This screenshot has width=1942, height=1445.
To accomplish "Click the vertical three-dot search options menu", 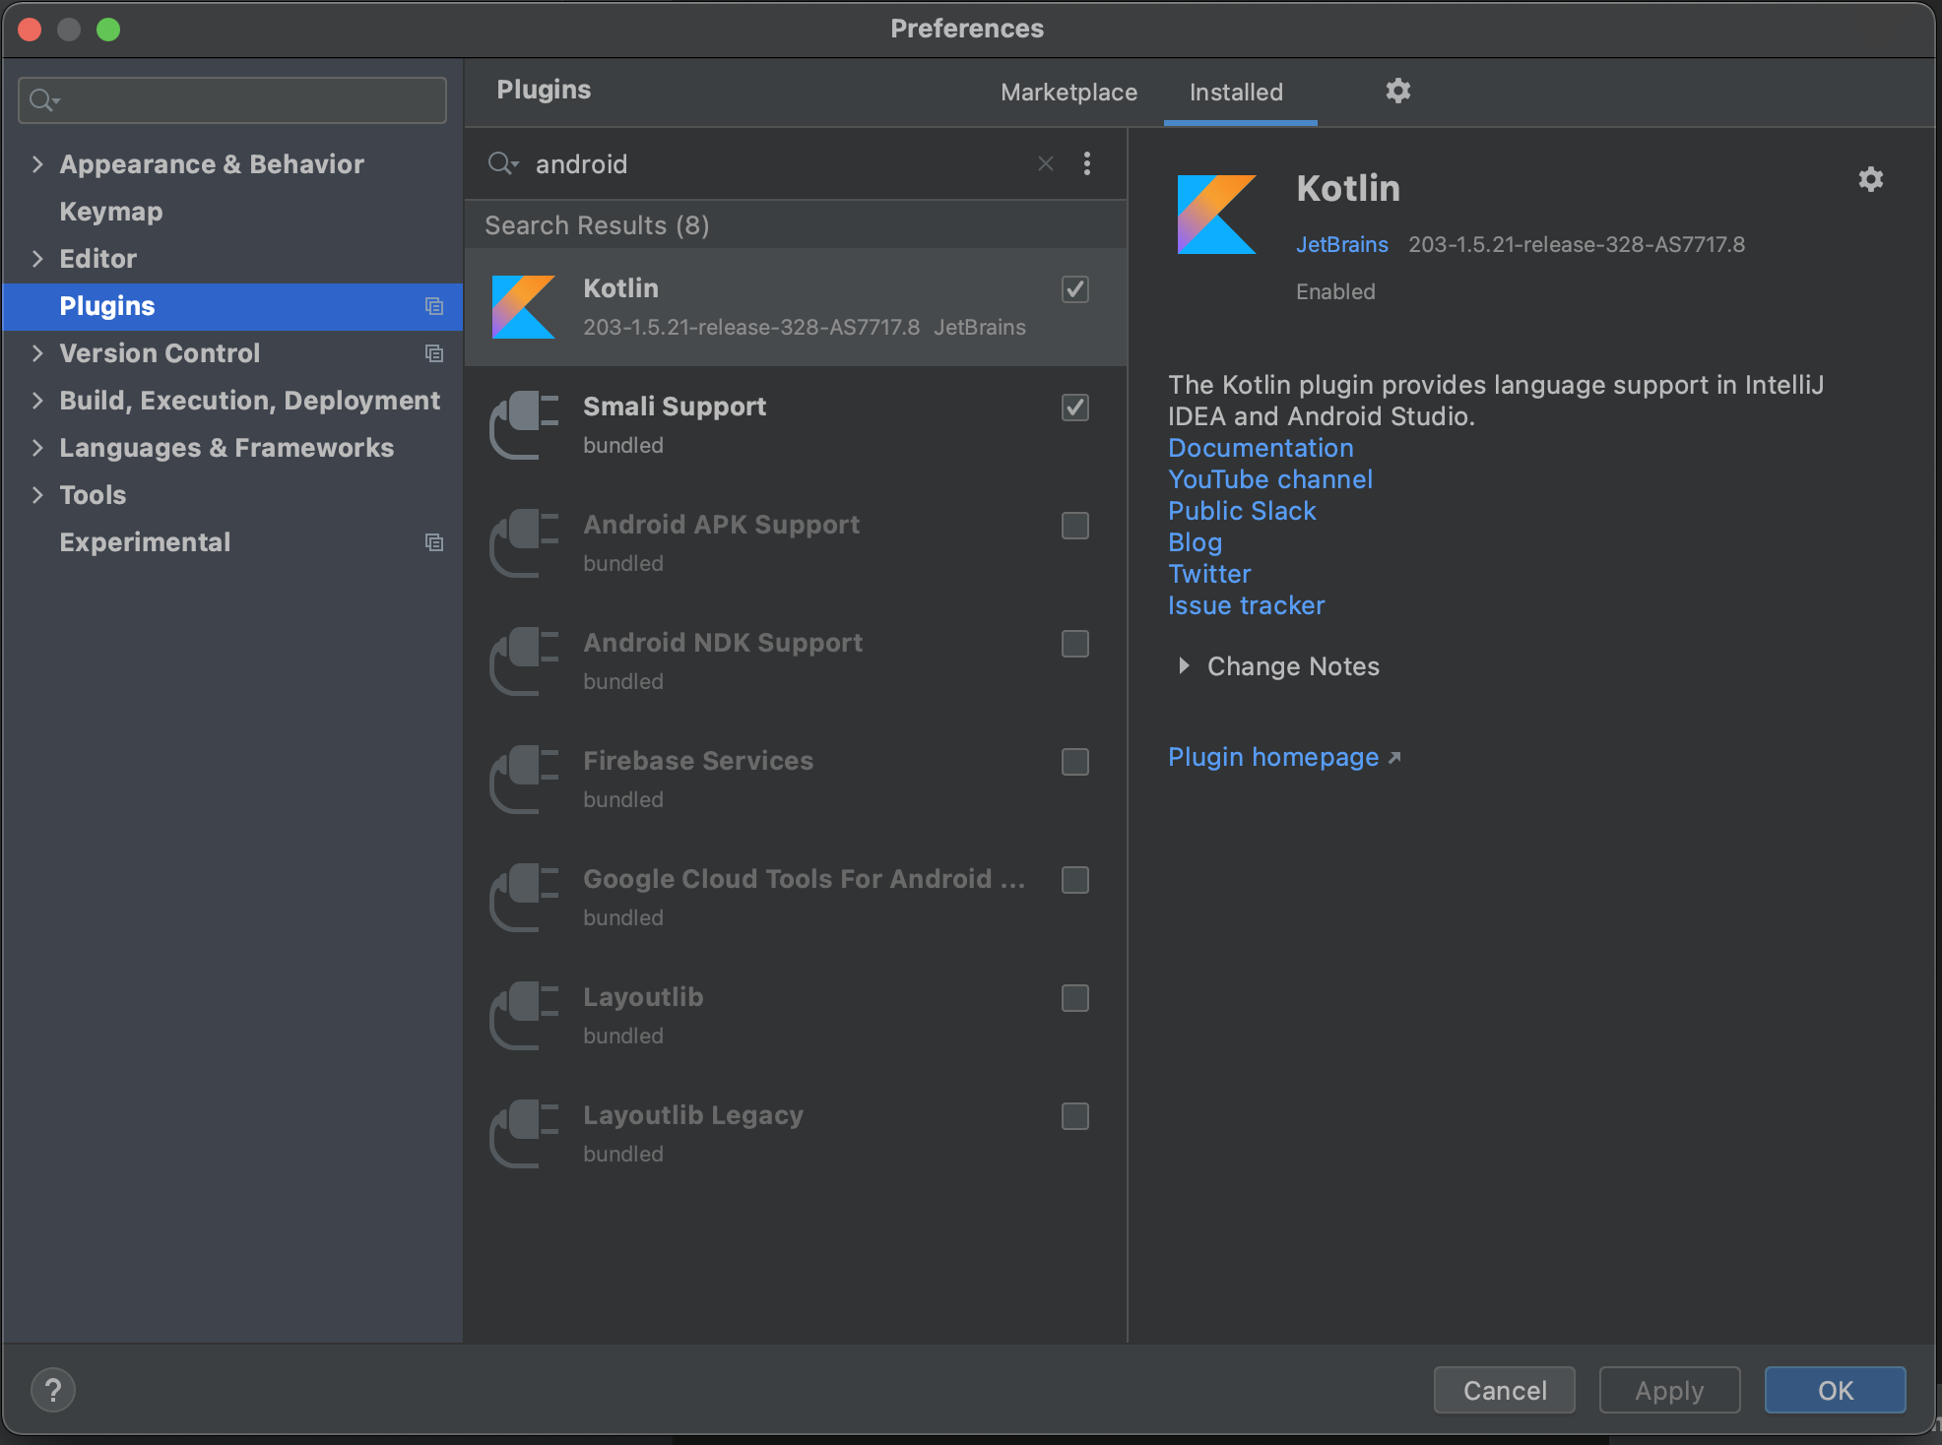I will 1086,163.
